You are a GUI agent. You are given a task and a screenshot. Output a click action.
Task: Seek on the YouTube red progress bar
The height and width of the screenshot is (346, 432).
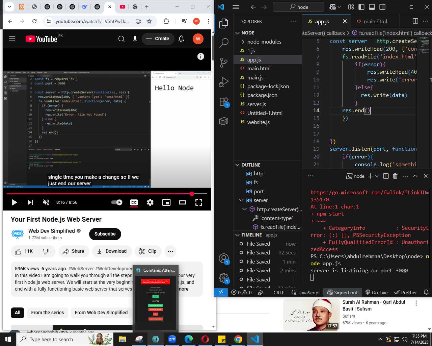pos(107,194)
